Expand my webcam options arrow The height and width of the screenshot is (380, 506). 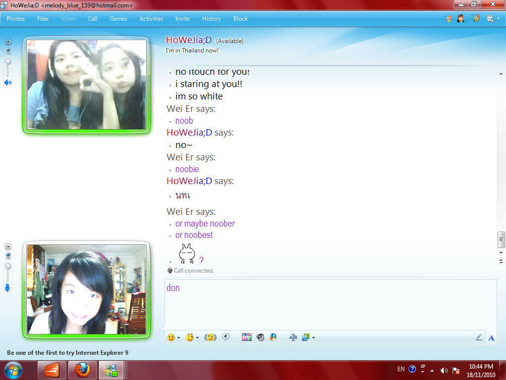coord(8,247)
